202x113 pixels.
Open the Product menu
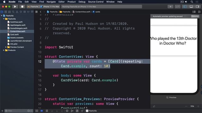72,2
